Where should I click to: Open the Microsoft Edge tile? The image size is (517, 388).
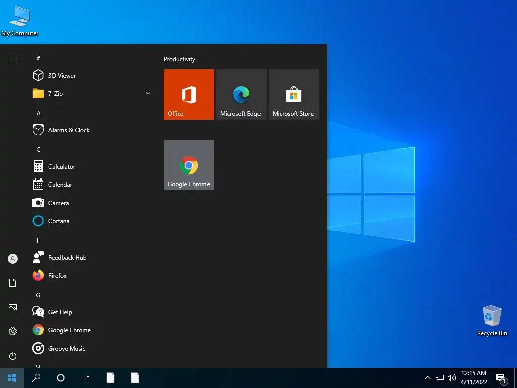click(x=241, y=94)
